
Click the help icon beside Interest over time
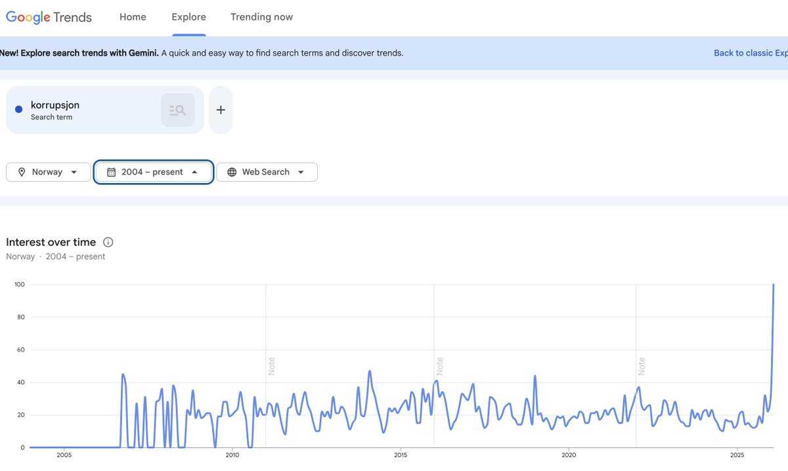point(108,242)
